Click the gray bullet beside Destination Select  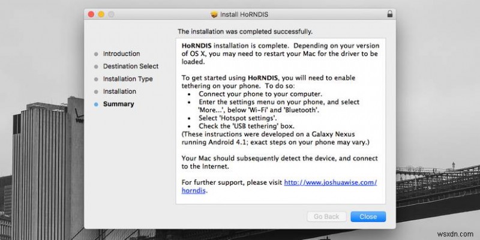pyautogui.click(x=96, y=67)
